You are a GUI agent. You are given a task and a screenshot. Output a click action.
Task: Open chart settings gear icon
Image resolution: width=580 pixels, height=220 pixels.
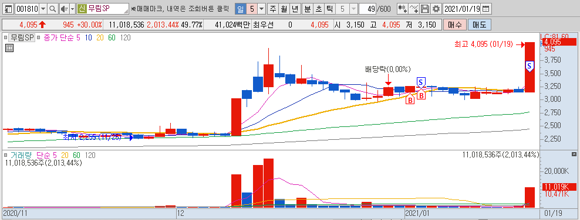point(437,9)
